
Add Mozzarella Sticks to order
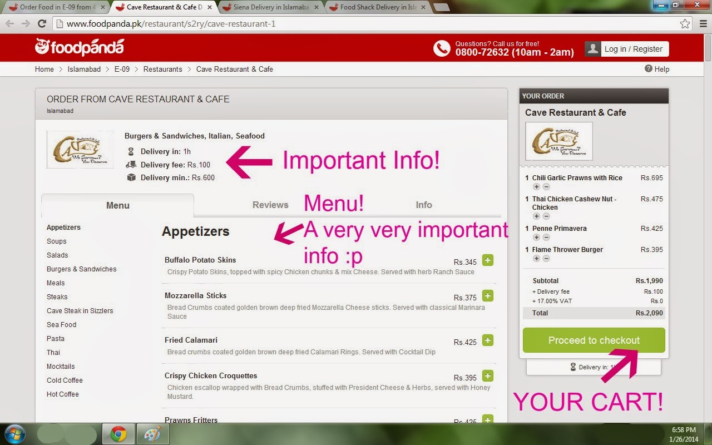tap(488, 296)
